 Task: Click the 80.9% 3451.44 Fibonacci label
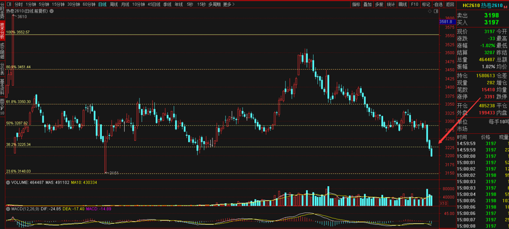tap(18, 67)
